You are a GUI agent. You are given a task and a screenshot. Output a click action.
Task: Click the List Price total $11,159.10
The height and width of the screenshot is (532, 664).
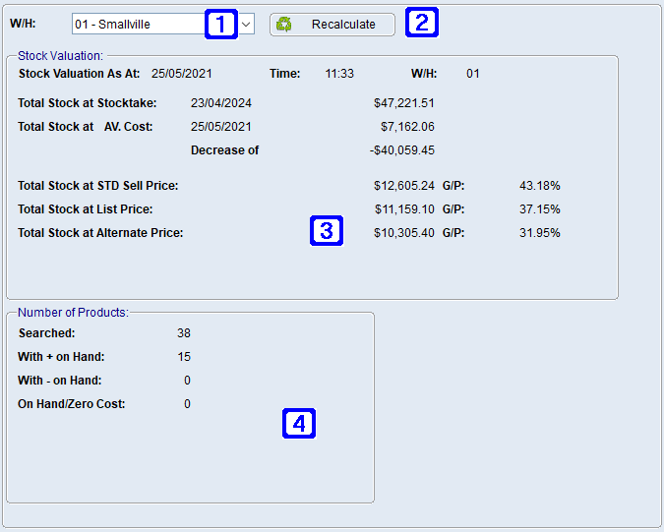click(x=404, y=209)
